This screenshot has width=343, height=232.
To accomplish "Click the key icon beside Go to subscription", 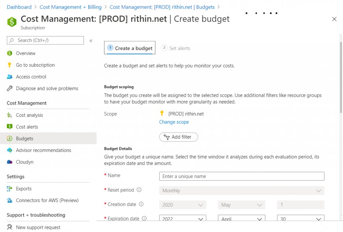I will pos(10,65).
